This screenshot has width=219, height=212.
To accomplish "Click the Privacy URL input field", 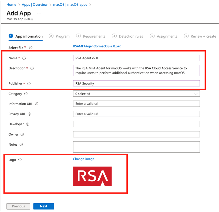I will (x=136, y=114).
